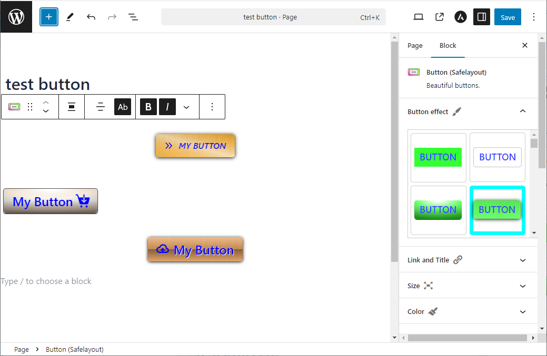Viewport: 547px width, 356px height.
Task: Select the Tools pencil icon
Action: click(70, 17)
